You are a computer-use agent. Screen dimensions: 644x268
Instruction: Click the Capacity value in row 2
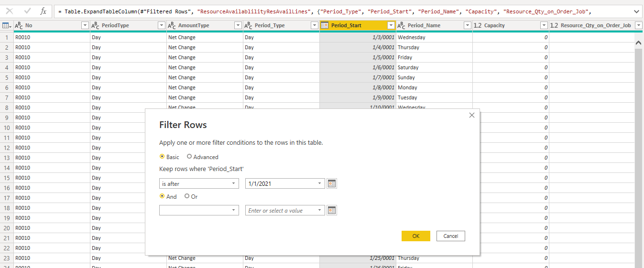click(x=511, y=47)
